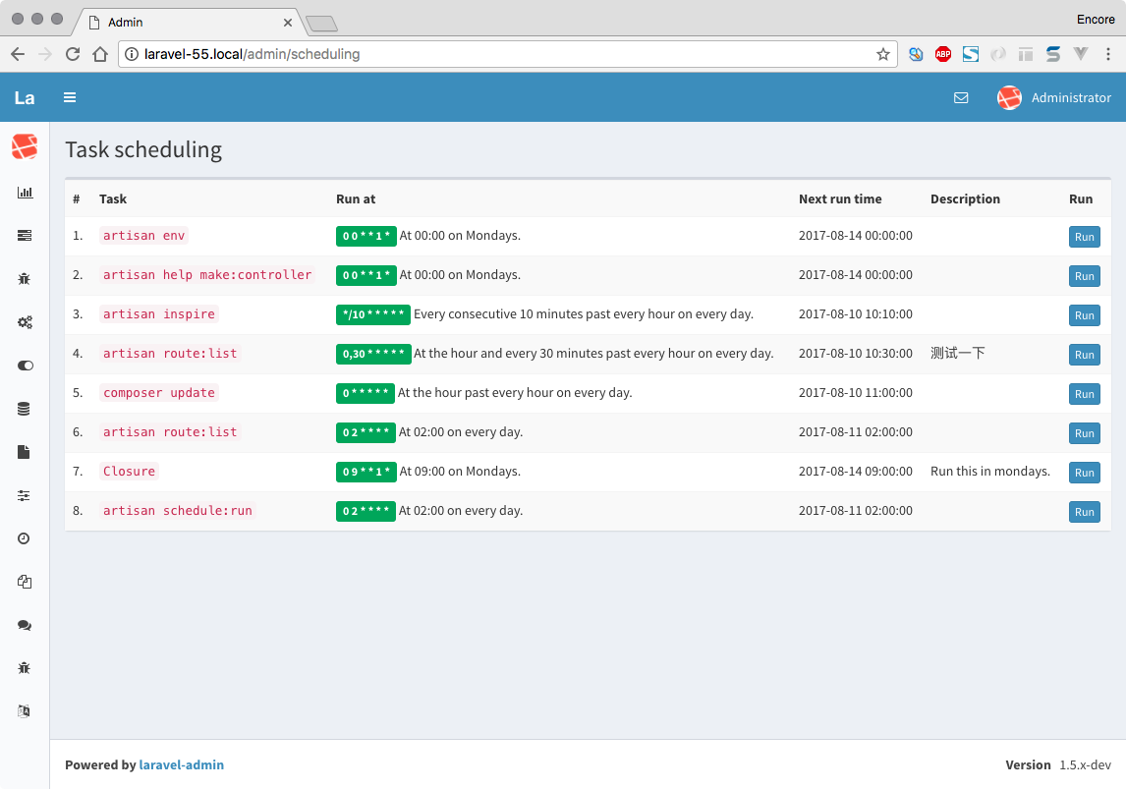Click the clock scheduling icon in sidebar
Screen dimensions: 1126x789
[25, 538]
